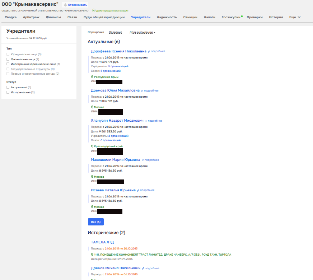Viewport: 313px width, 280px height.
Task: Click link icon next to Дорофеева Ксения Николаевна
Action: point(149,51)
